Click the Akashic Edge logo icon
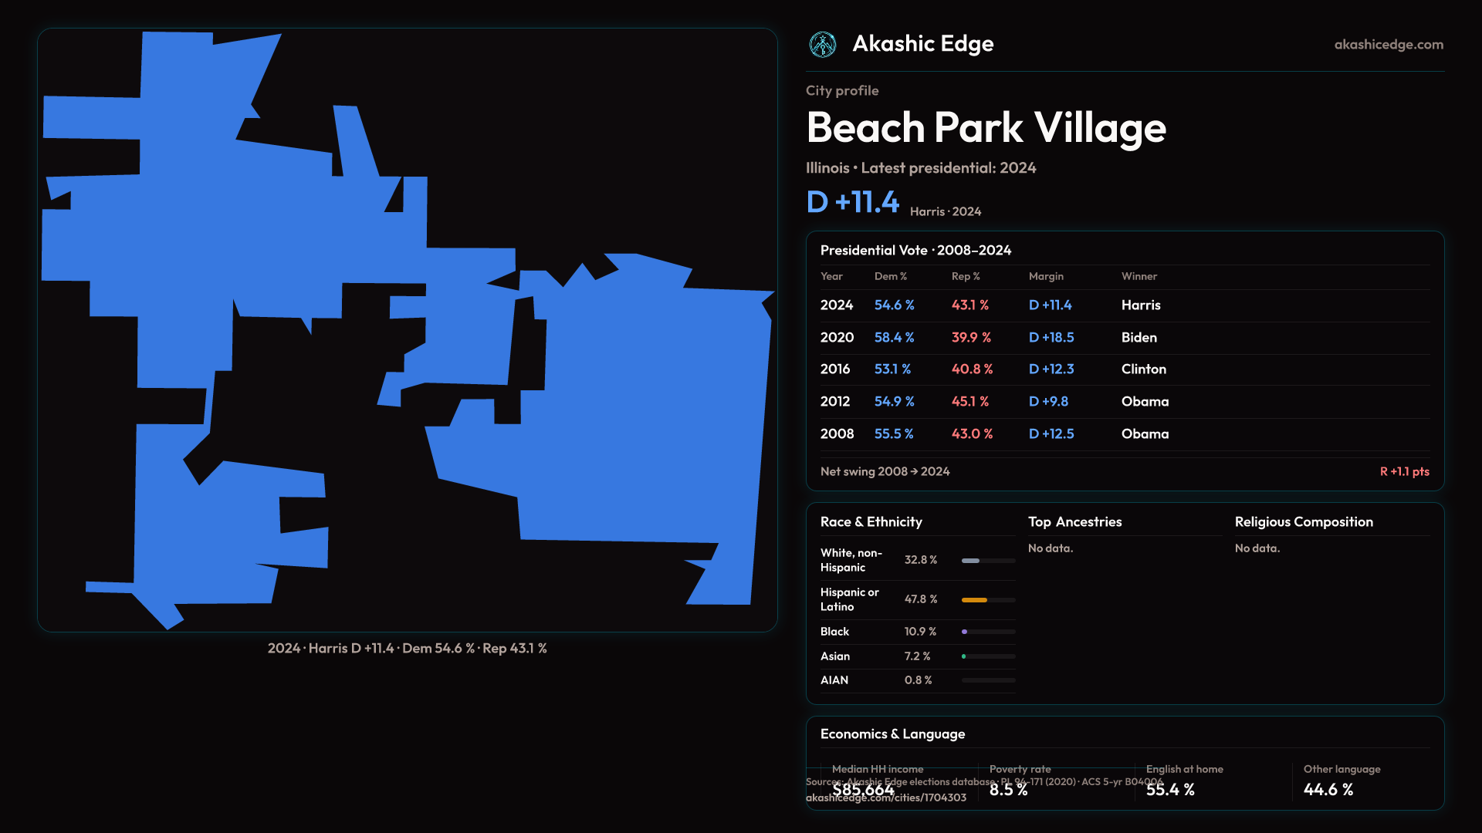Viewport: 1482px width, 833px height. [822, 45]
